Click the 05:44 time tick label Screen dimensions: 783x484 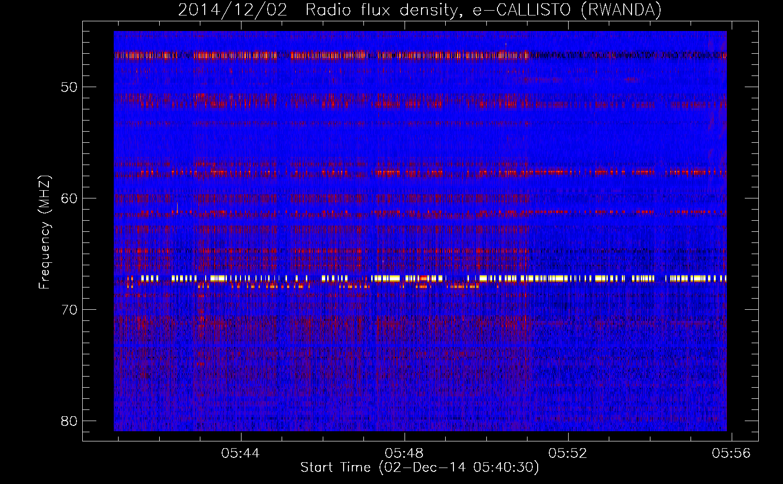[241, 453]
